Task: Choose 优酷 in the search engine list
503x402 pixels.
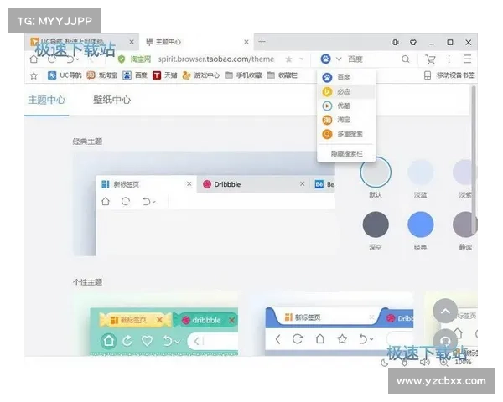Action: (346, 106)
